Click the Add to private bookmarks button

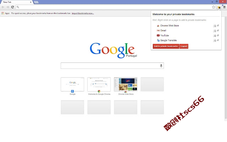pyautogui.click(x=166, y=46)
